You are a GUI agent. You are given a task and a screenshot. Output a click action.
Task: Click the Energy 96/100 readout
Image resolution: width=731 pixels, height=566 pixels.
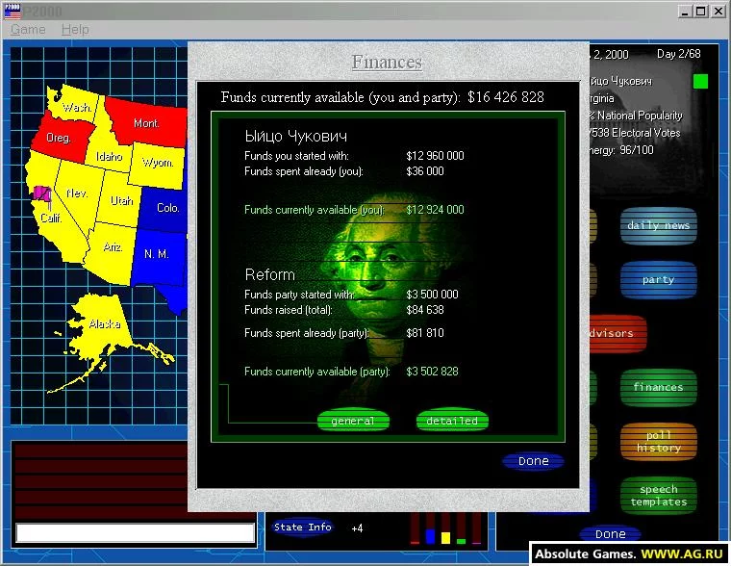621,150
